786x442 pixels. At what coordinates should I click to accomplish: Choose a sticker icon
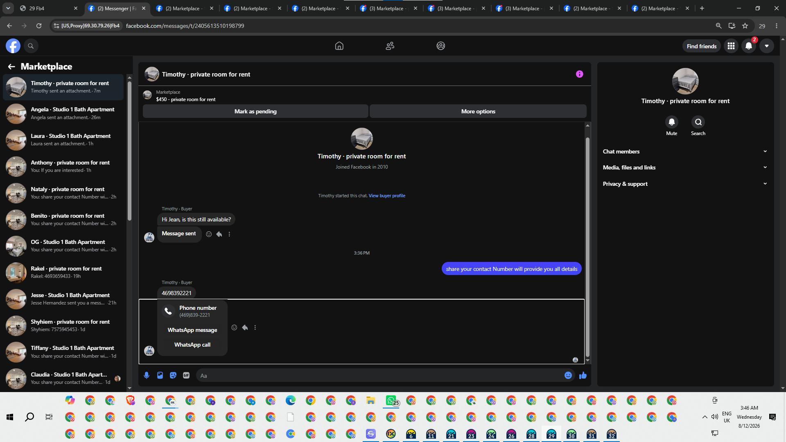coord(173,375)
